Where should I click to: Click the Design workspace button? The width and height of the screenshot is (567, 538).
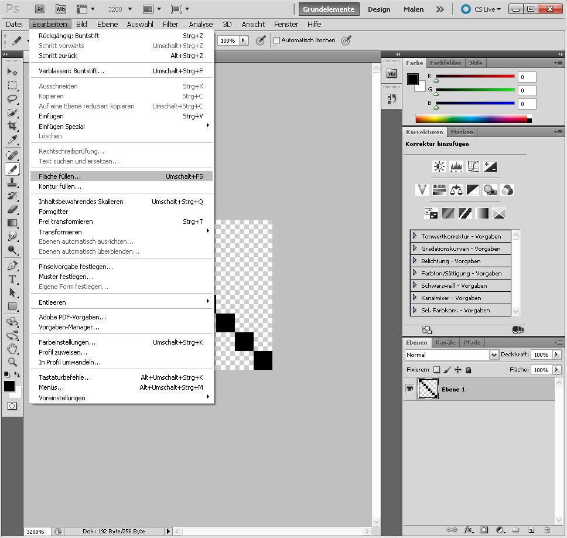(x=379, y=9)
